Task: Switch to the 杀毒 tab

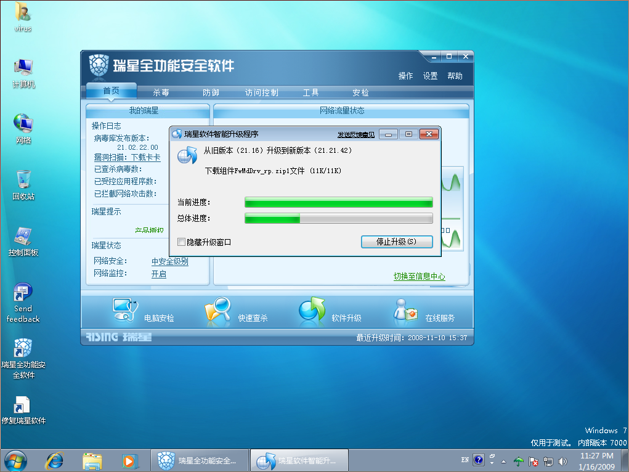Action: point(161,92)
